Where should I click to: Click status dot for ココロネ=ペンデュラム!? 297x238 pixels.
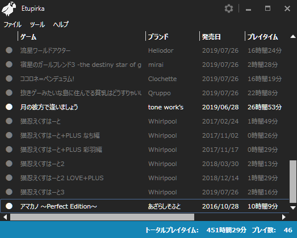coord(9,79)
